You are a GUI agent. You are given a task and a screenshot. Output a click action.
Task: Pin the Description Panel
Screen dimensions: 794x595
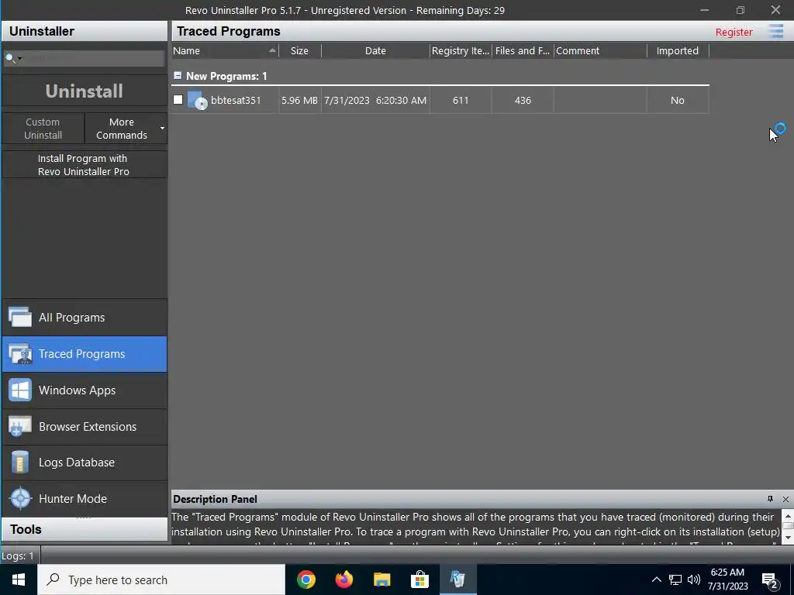pyautogui.click(x=770, y=499)
